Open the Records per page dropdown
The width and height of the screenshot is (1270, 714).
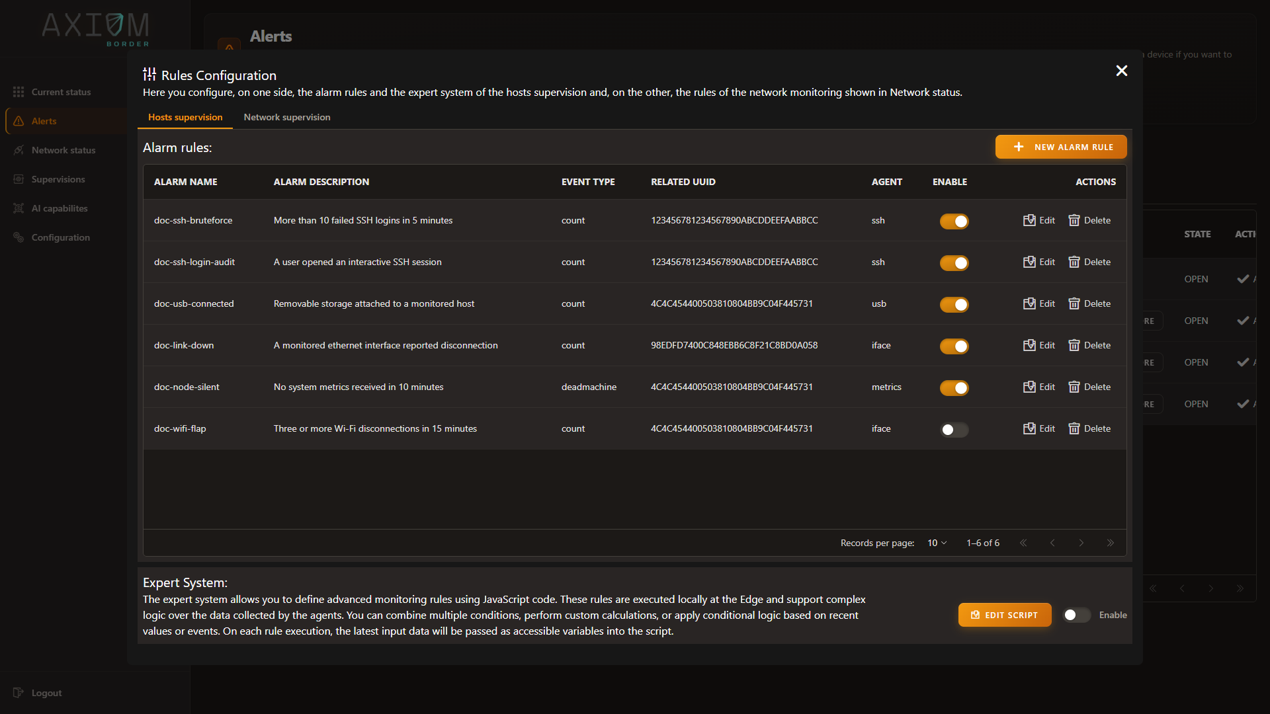coord(937,543)
